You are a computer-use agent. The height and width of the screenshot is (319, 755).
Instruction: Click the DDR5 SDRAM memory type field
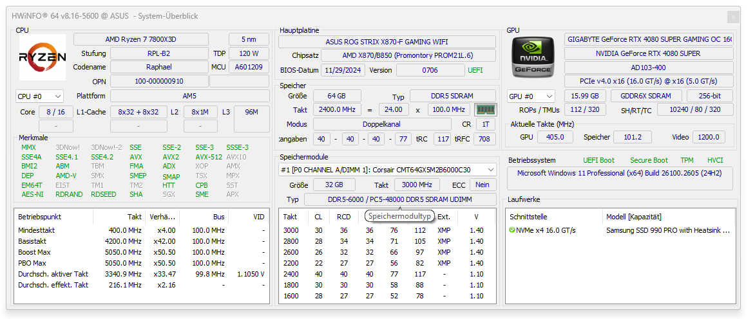click(x=453, y=96)
